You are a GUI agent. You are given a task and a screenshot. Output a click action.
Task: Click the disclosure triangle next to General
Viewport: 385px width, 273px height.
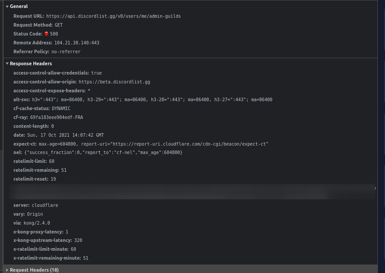[7, 6]
